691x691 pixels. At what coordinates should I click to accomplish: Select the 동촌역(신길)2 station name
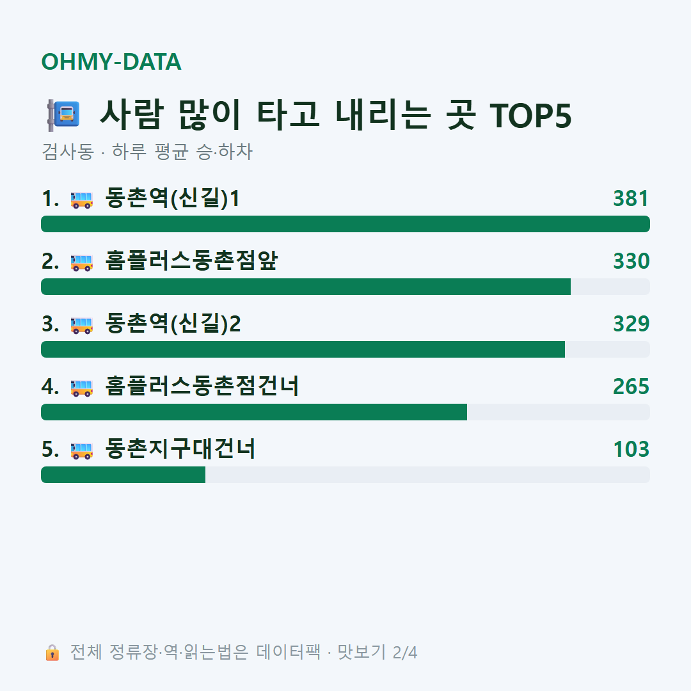click(173, 324)
